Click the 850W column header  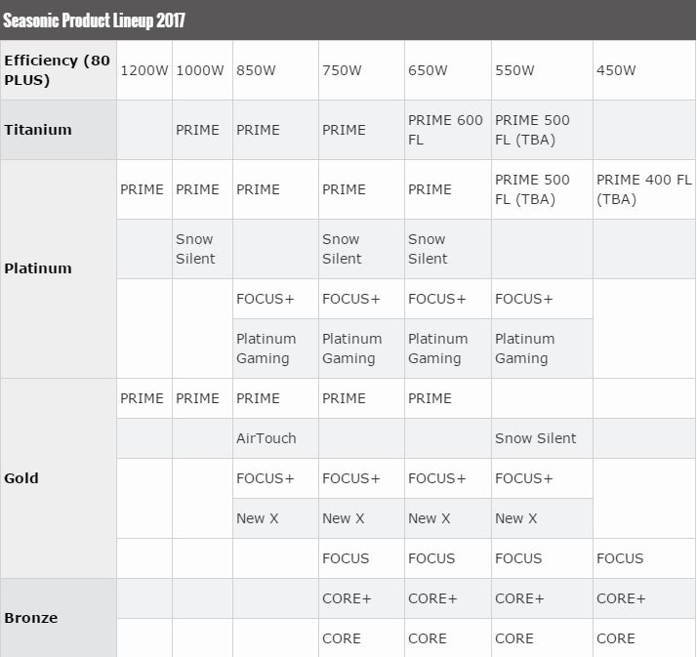click(257, 70)
